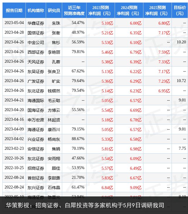Viewport: 188px width, 214px height.
Task: Click researcher name 张衡
Action: coord(56,33)
